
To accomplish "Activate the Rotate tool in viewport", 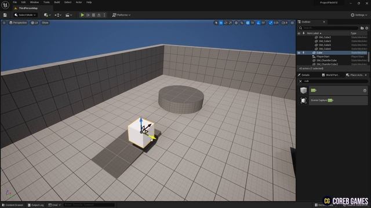I will (225, 23).
